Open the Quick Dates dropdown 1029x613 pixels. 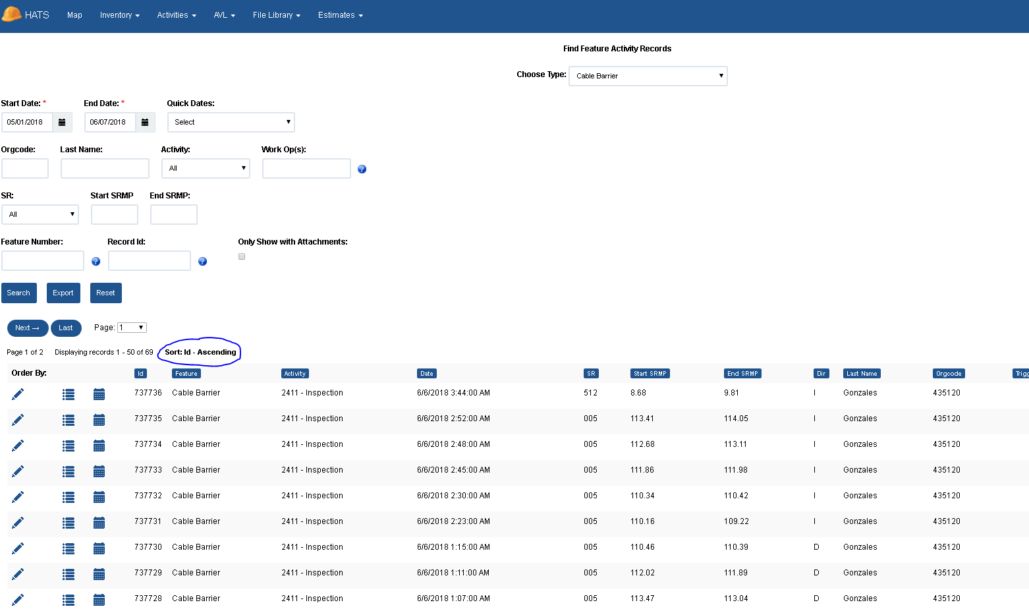point(231,122)
